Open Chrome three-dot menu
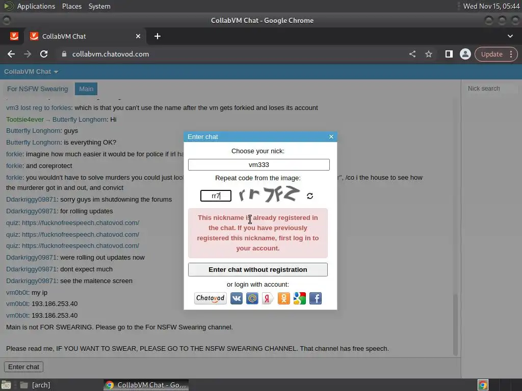The height and width of the screenshot is (391, 522). (x=511, y=54)
